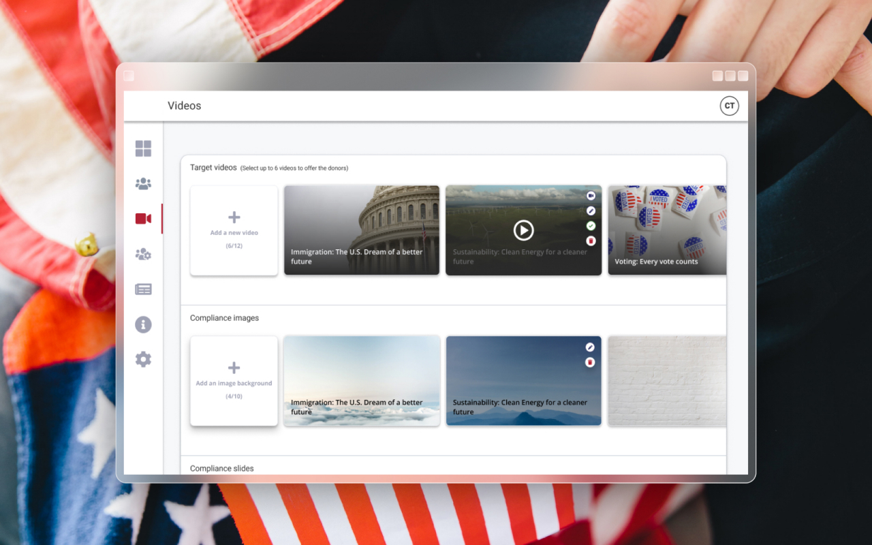The height and width of the screenshot is (545, 872).
Task: Toggle the green checkmark on Sustainability video
Action: point(591,225)
